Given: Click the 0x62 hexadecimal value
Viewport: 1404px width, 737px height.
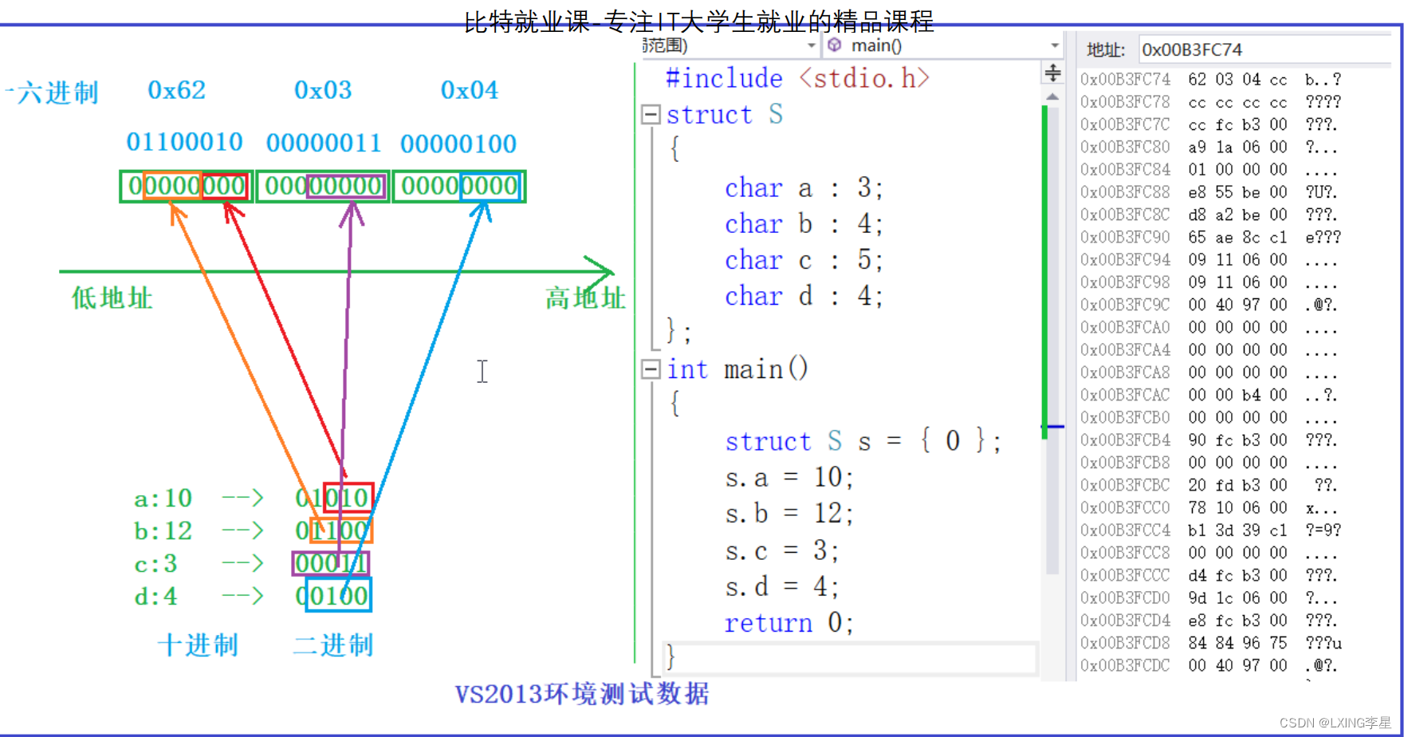Looking at the screenshot, I should pos(177,90).
